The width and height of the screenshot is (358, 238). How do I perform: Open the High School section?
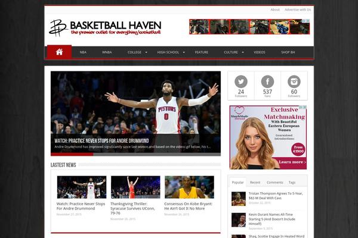click(168, 52)
